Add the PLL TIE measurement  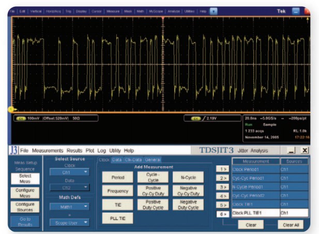[x=117, y=218]
